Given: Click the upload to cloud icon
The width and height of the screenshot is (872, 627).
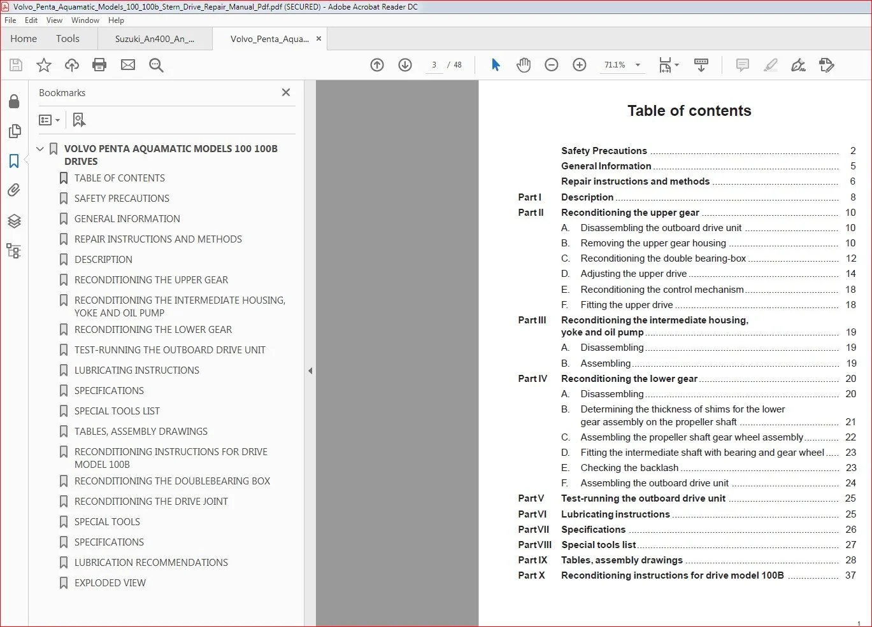Looking at the screenshot, I should [72, 65].
